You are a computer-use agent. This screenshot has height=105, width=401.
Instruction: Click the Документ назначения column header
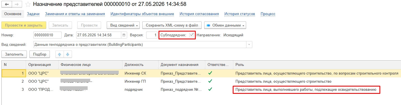(x=181, y=65)
